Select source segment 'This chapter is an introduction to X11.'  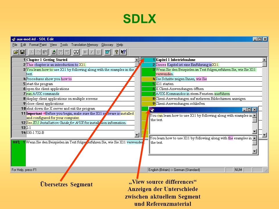(81, 65)
